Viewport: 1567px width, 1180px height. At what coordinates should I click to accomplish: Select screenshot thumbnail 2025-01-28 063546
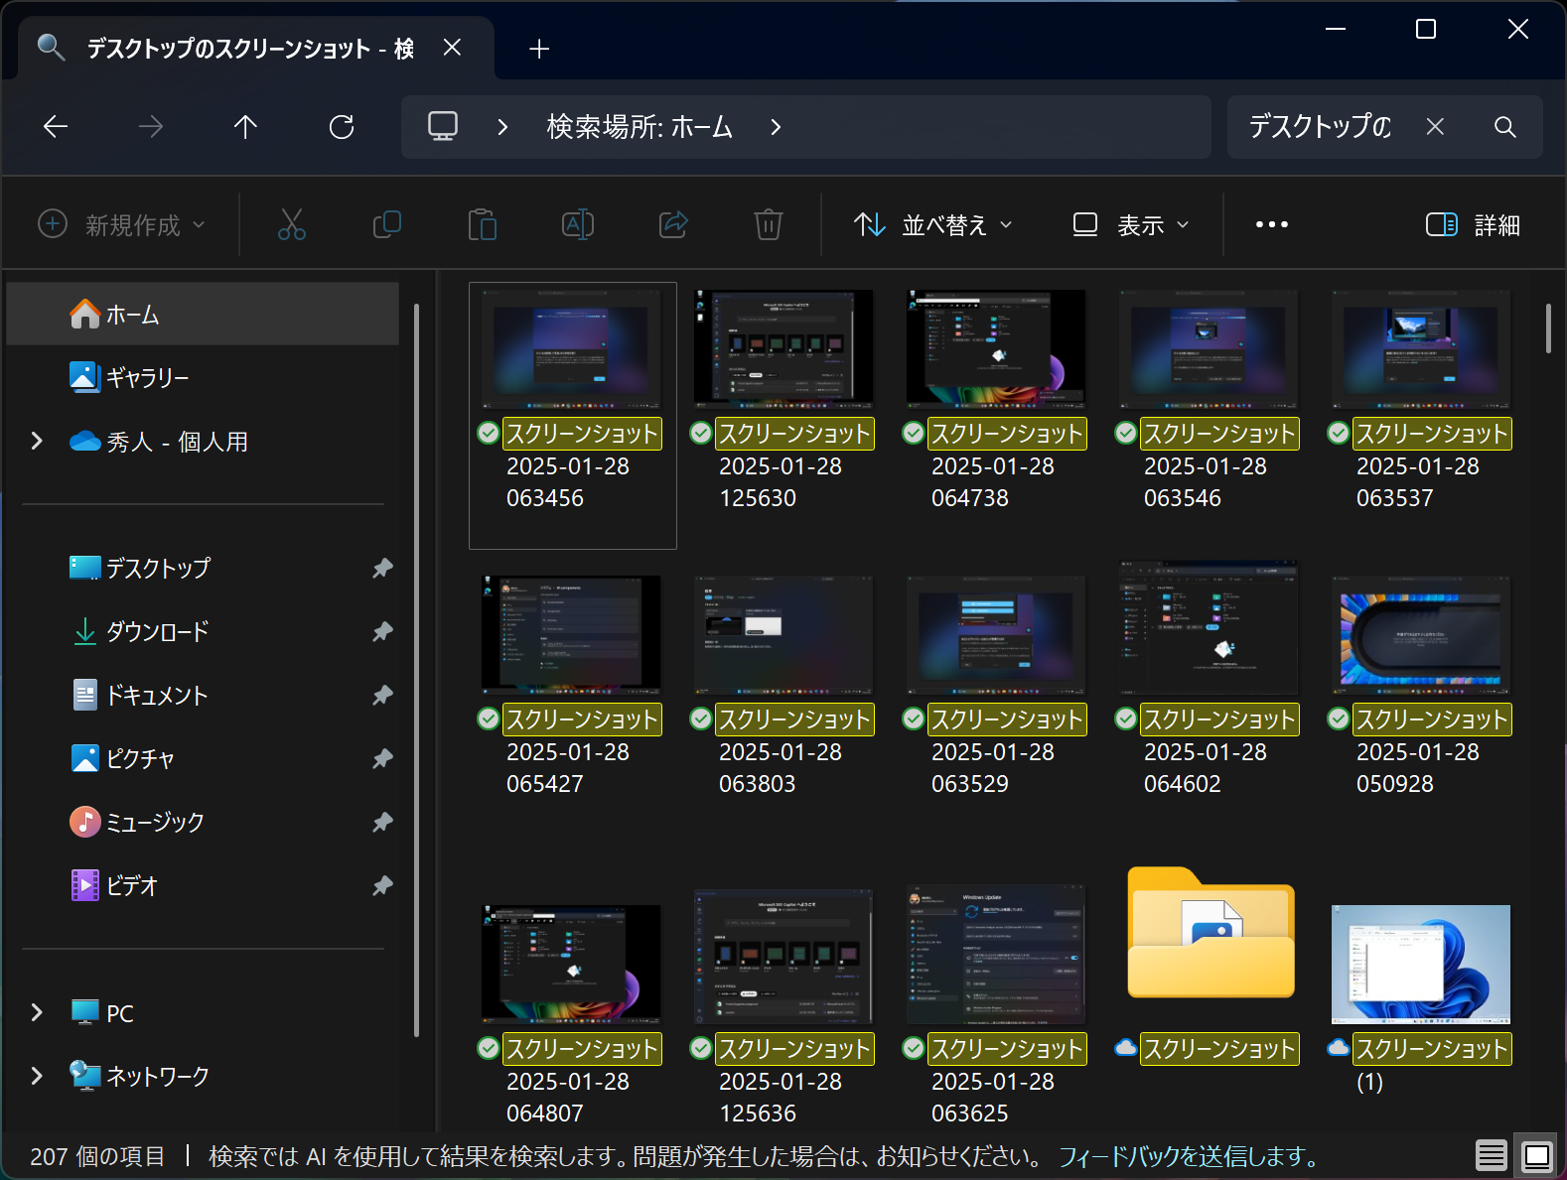coord(1209,348)
